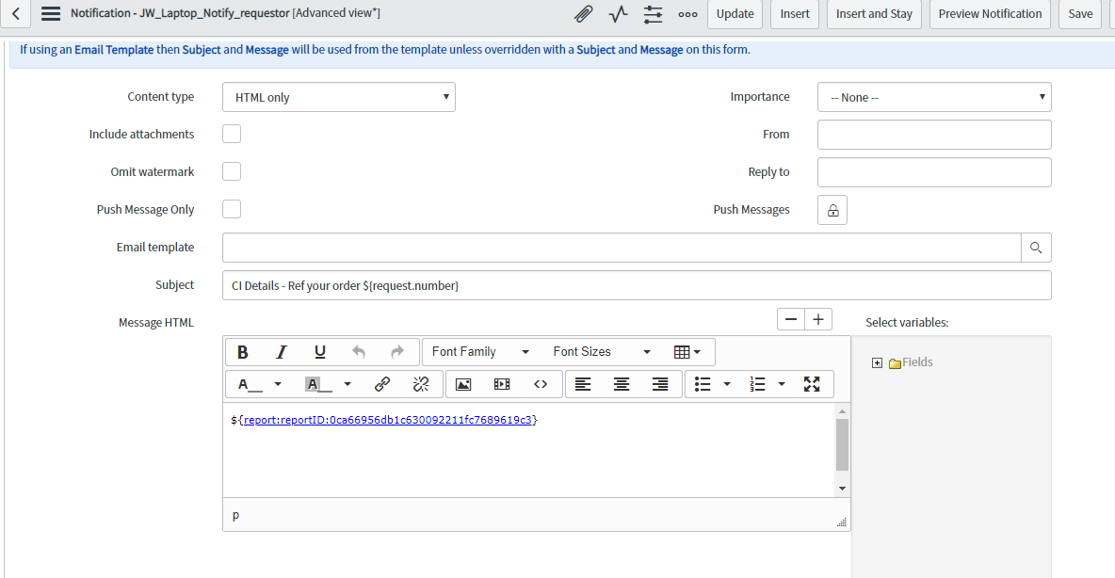Open the Font Family dropdown
Image resolution: width=1115 pixels, height=578 pixels.
[480, 352]
